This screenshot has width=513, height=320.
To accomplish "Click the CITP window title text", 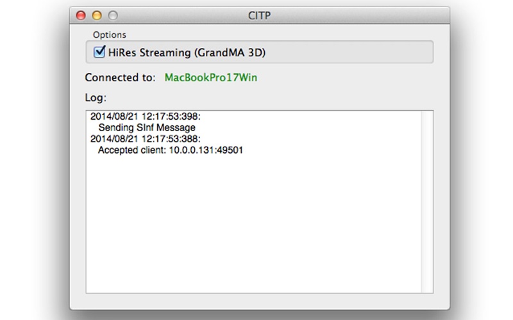I will click(259, 15).
